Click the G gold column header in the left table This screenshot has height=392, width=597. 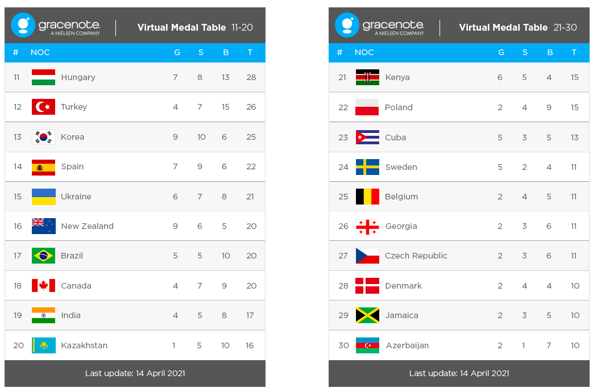(177, 52)
